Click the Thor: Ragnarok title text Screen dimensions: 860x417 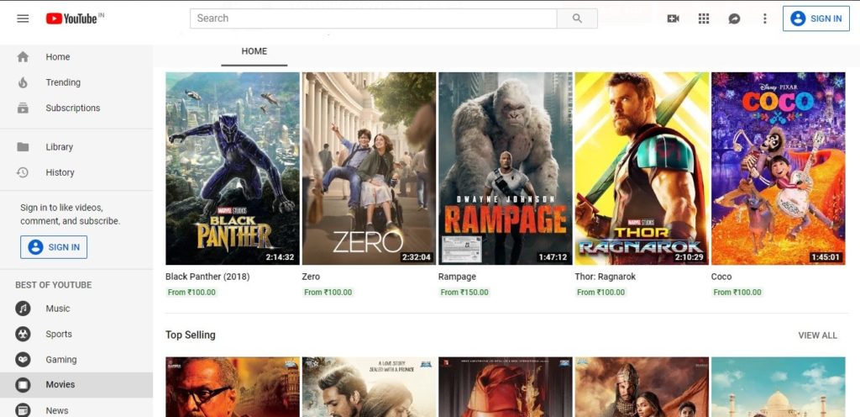click(605, 277)
